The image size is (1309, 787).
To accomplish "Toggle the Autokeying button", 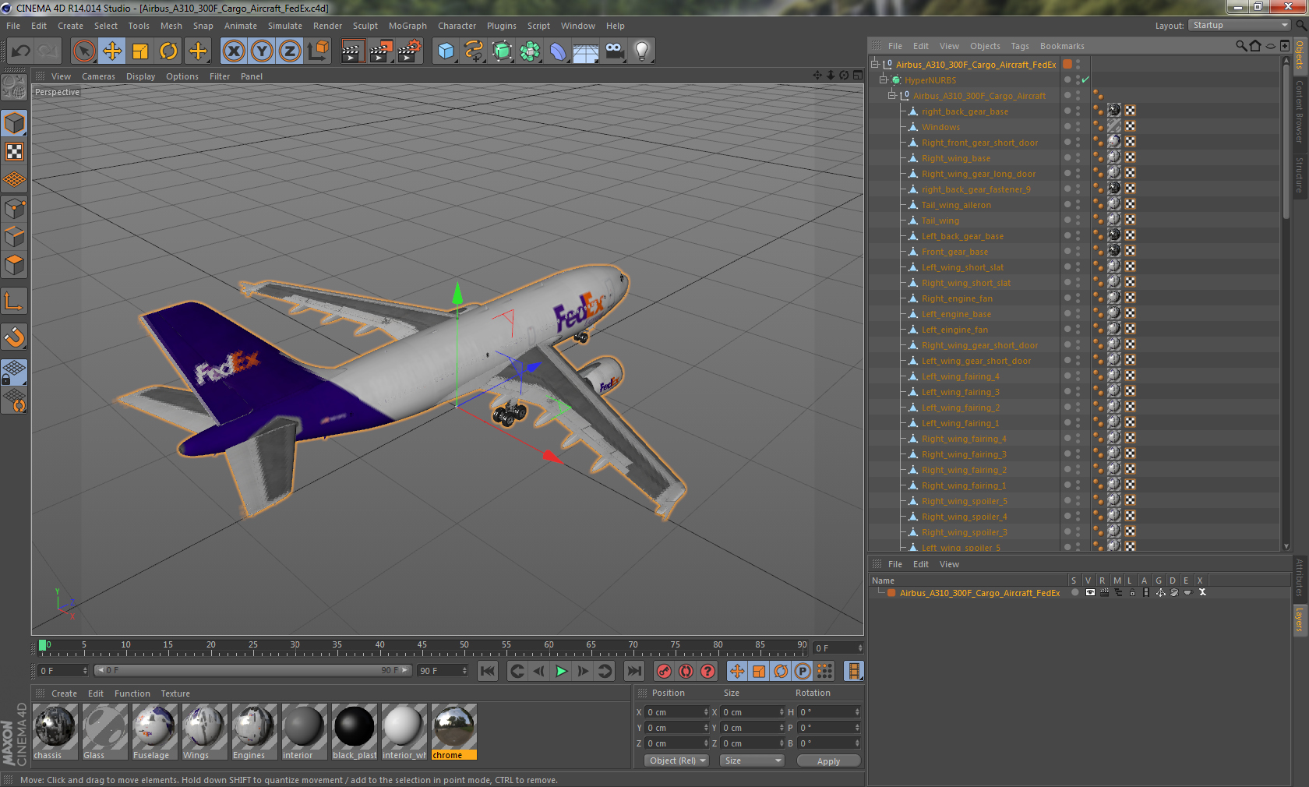I will pos(686,671).
